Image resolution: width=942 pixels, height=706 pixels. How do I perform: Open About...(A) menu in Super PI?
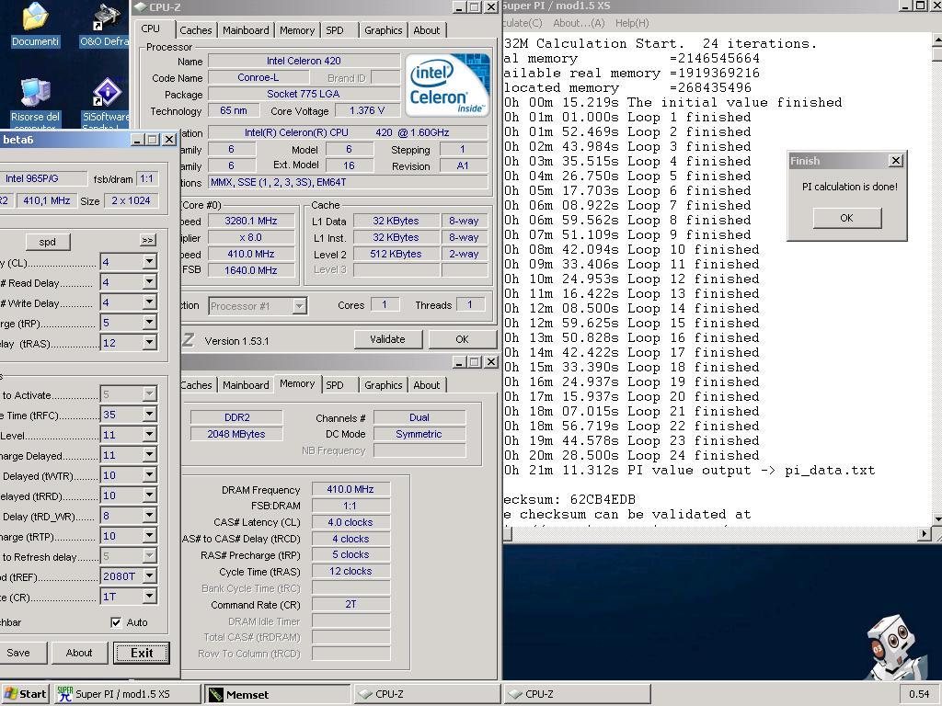coord(579,23)
